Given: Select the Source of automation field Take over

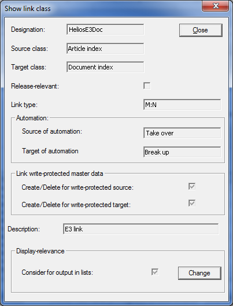Looking at the screenshot, I should tap(182, 133).
